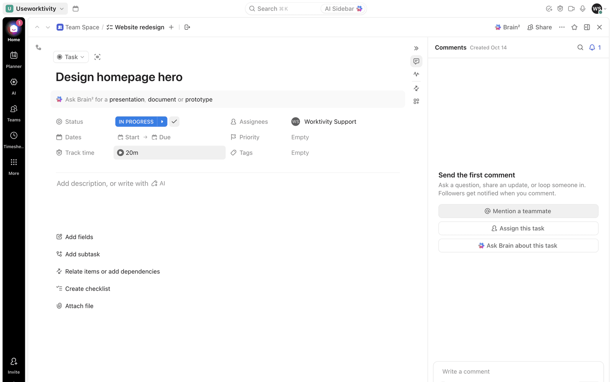Open the Task type dropdown
The height and width of the screenshot is (382, 612).
(x=71, y=57)
